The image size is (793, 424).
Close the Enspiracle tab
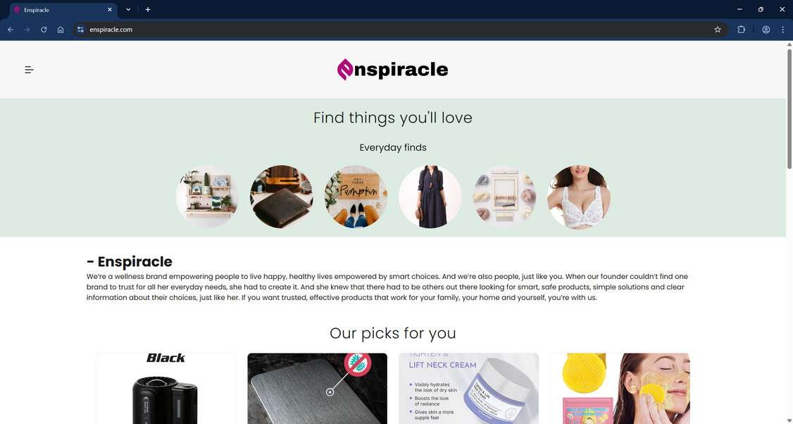(x=109, y=10)
